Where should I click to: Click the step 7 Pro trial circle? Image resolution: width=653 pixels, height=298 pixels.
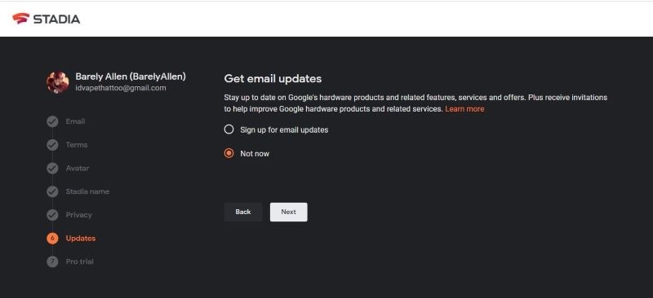(52, 262)
